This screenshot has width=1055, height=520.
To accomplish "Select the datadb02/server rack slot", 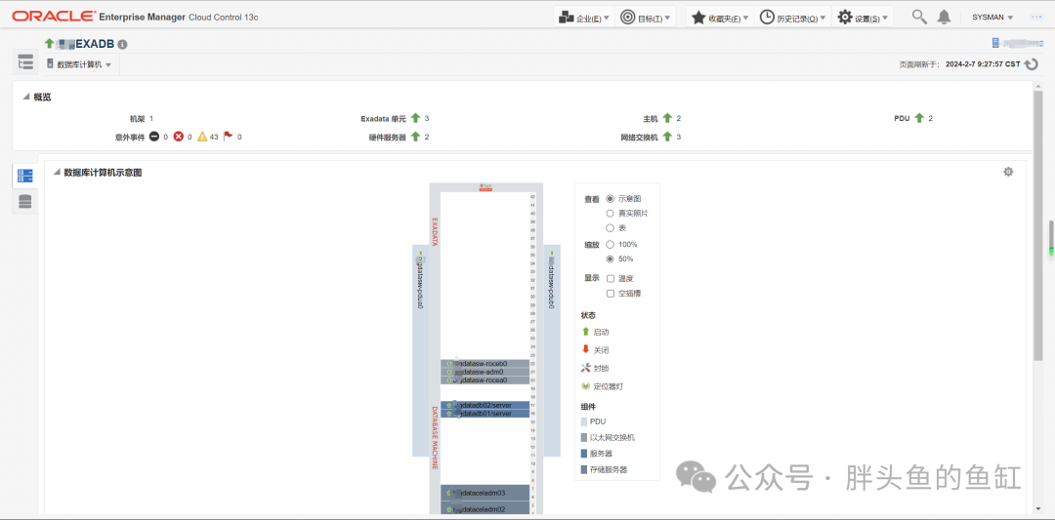I will 485,405.
